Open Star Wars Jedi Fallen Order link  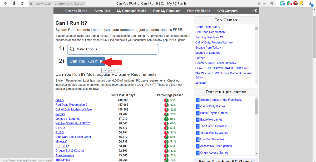click(73, 137)
